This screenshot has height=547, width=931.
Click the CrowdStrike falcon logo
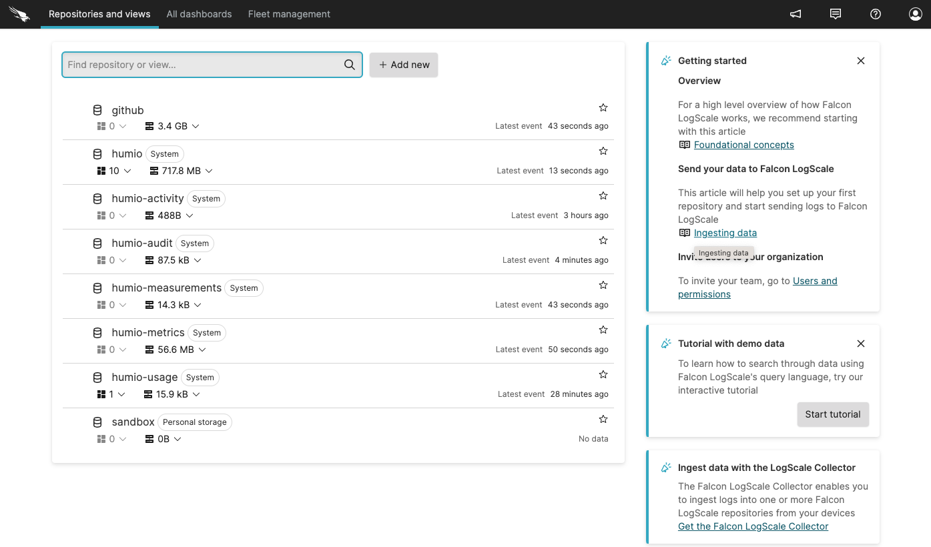pos(19,13)
